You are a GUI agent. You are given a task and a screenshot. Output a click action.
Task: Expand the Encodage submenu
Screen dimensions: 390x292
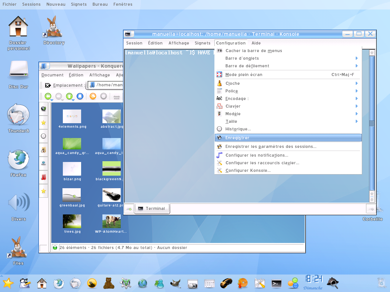(288, 98)
